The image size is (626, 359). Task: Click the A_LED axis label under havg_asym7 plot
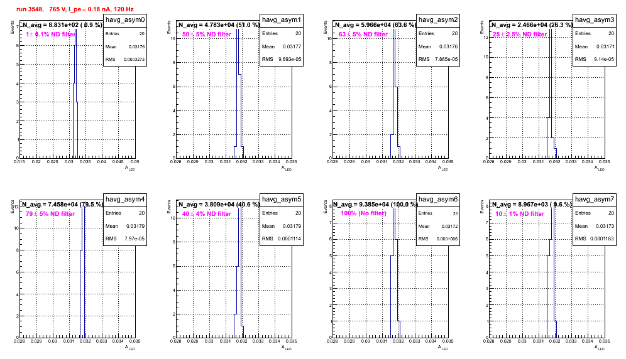coord(600,348)
